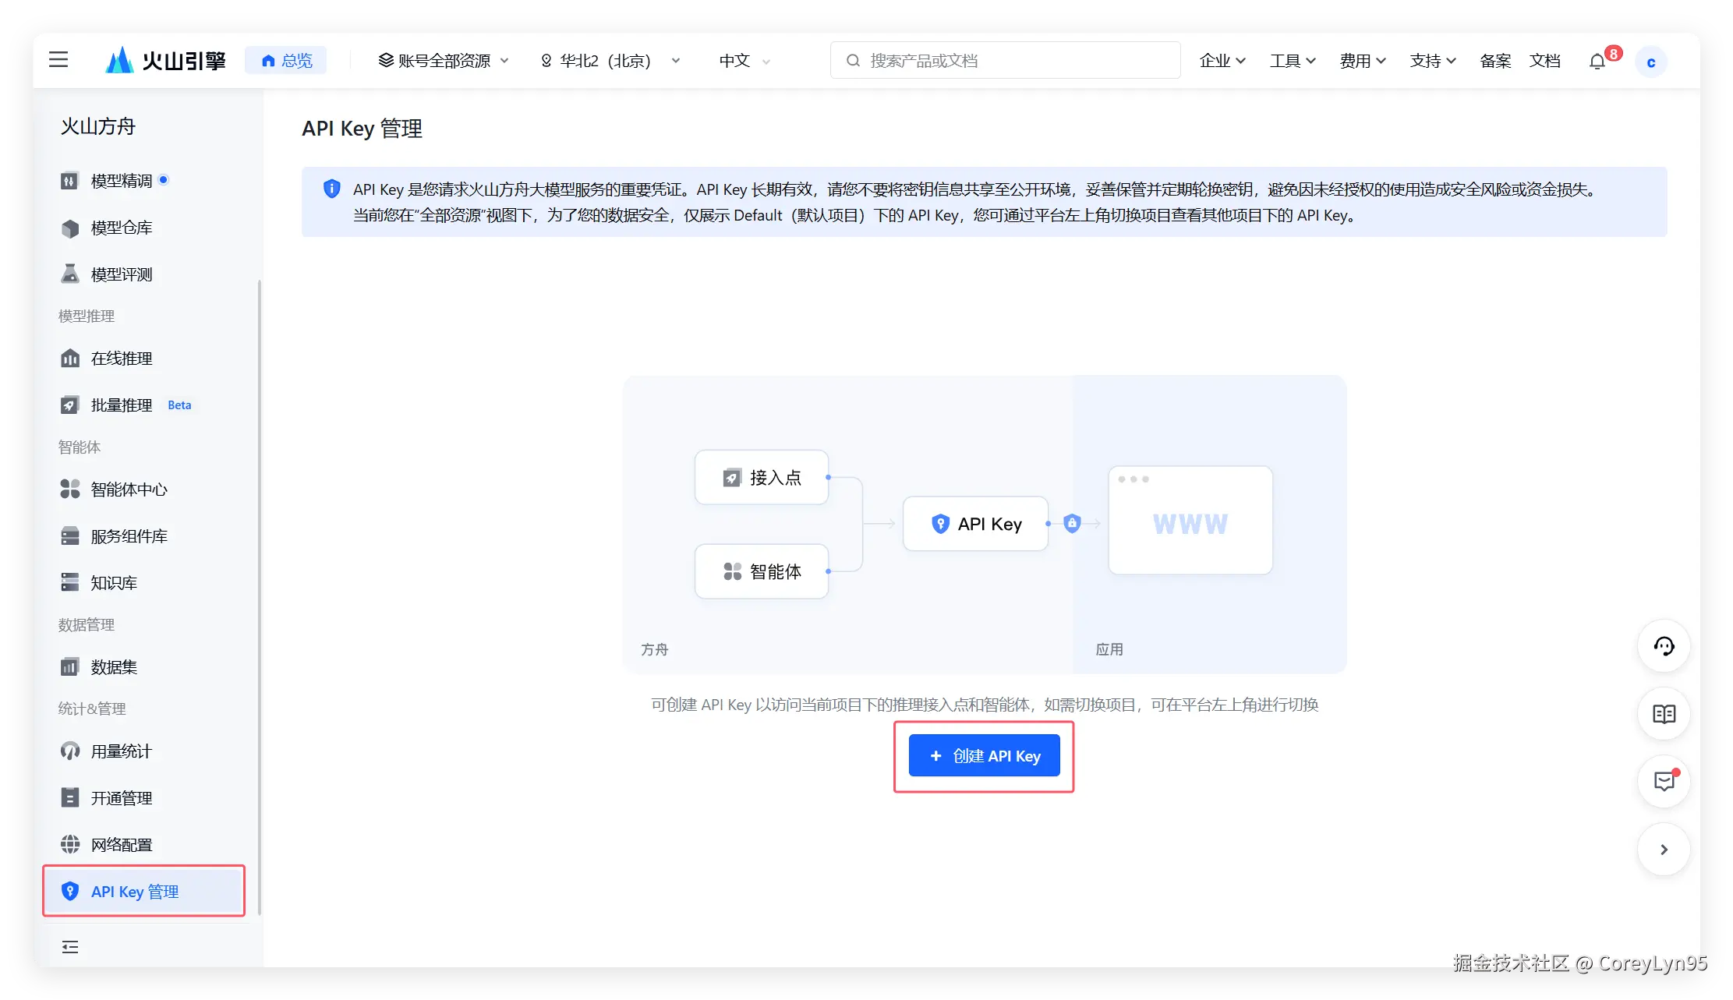The height and width of the screenshot is (1000, 1733).
Task: Click the 创建 API Key button
Action: click(x=983, y=755)
